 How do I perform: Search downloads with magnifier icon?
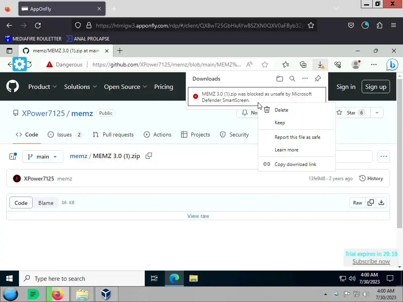[x=292, y=79]
